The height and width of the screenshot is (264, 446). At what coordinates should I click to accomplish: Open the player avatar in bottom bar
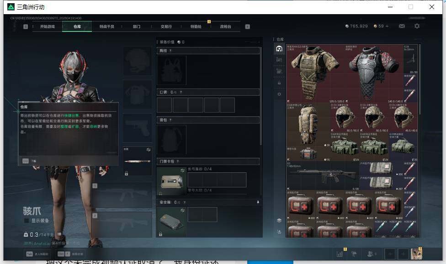click(x=416, y=254)
